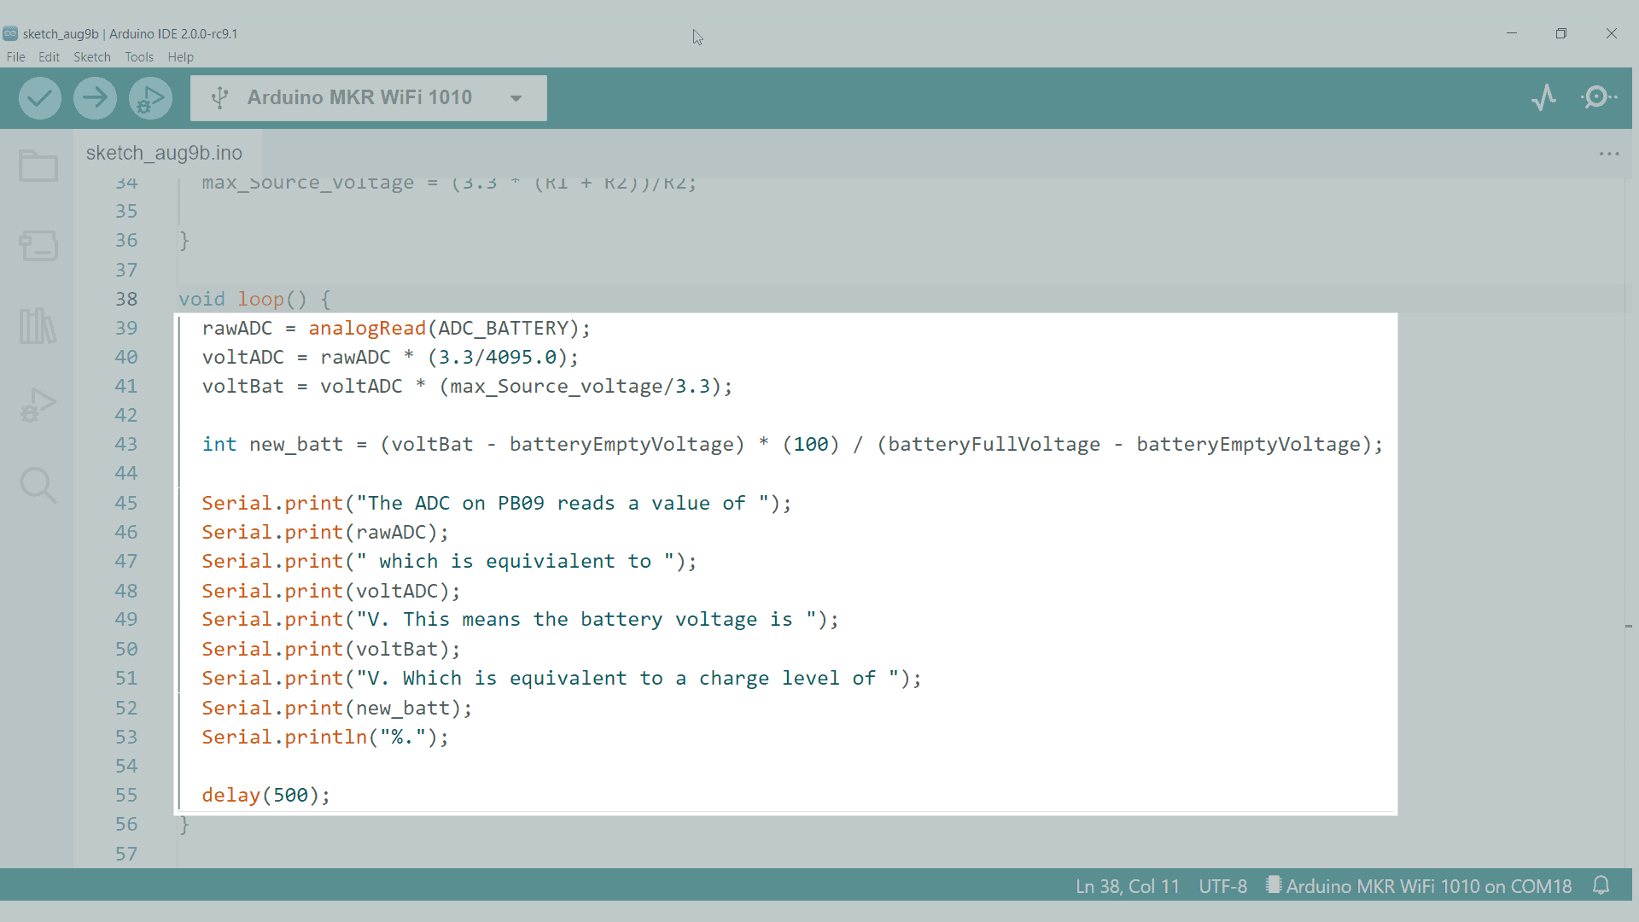Viewport: 1639px width, 922px height.
Task: Open the Sketch menu
Action: pos(92,57)
